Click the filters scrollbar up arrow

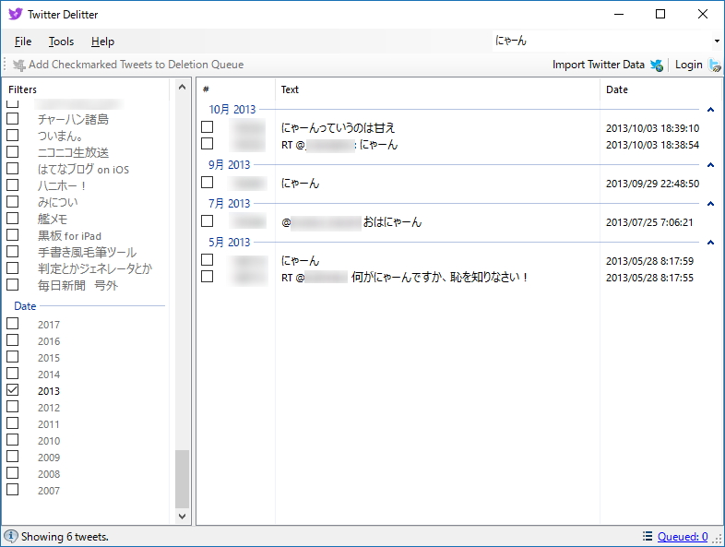tap(183, 88)
